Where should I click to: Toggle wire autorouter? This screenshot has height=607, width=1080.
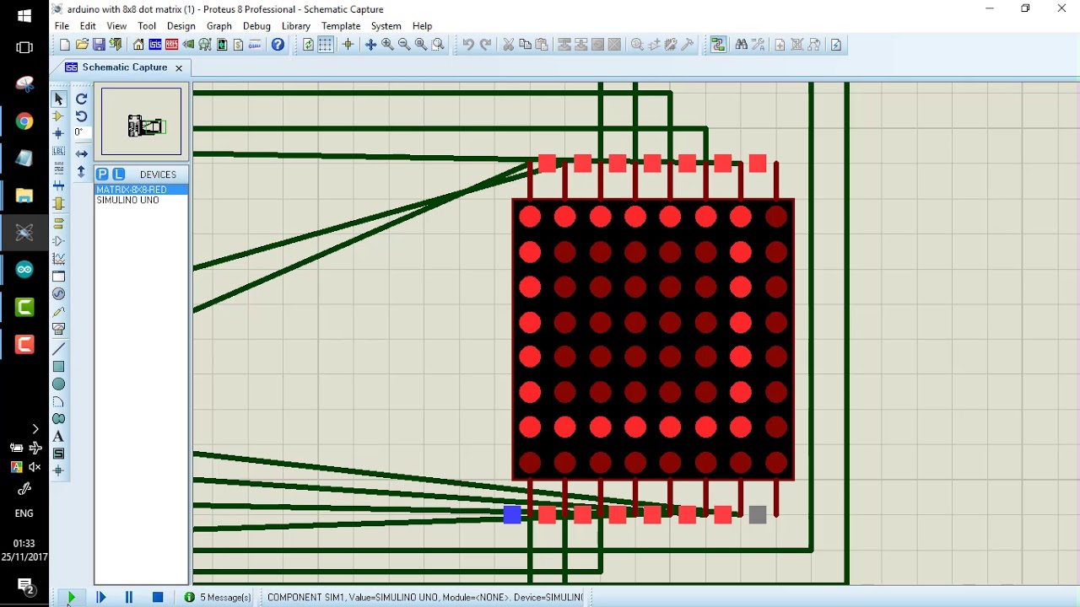[x=718, y=45]
